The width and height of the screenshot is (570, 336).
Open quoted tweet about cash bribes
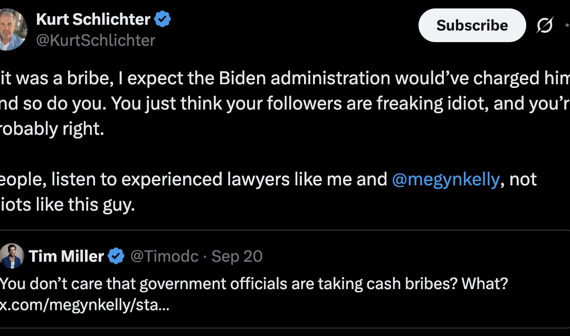(x=253, y=284)
